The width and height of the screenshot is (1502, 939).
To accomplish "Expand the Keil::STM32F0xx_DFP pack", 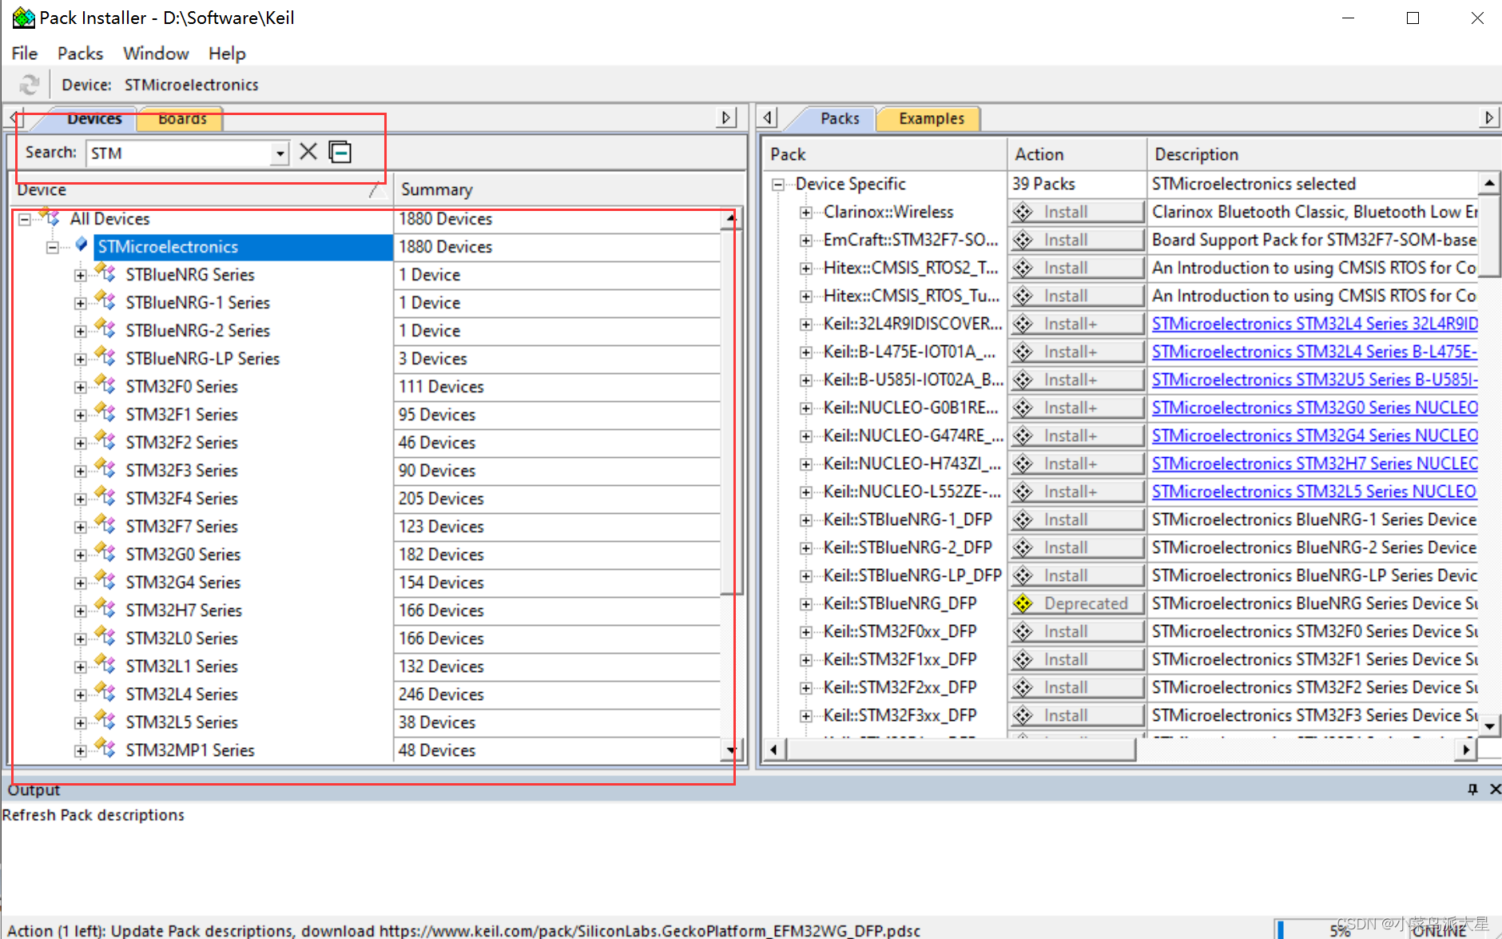I will pos(806,632).
